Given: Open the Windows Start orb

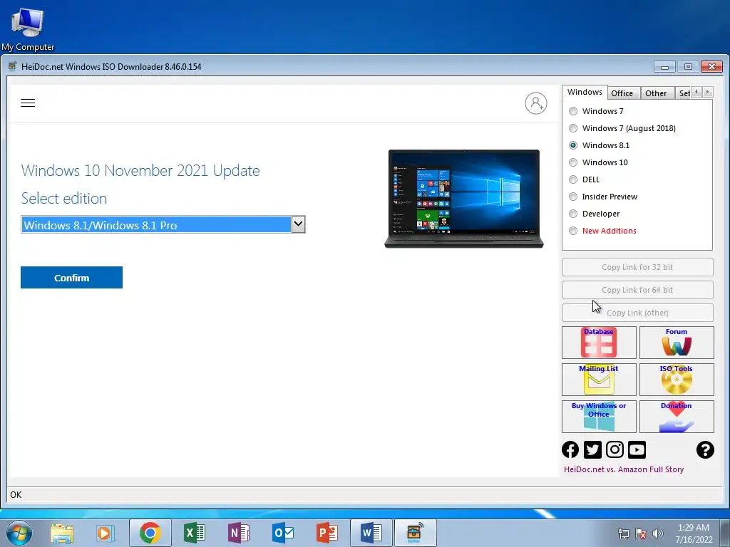Looking at the screenshot, I should 19,533.
